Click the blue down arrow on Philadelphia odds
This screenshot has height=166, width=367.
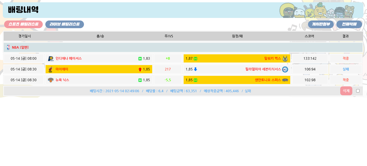click(195, 69)
